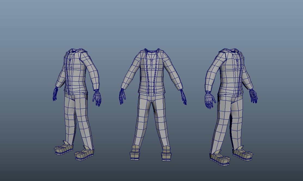Click the right model's front shoe
Viewport: 303px width, 181px height.
(220, 157)
